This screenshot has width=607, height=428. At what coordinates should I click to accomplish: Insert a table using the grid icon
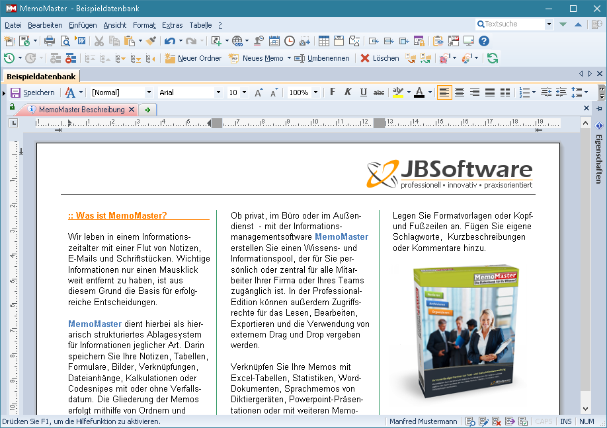(323, 40)
